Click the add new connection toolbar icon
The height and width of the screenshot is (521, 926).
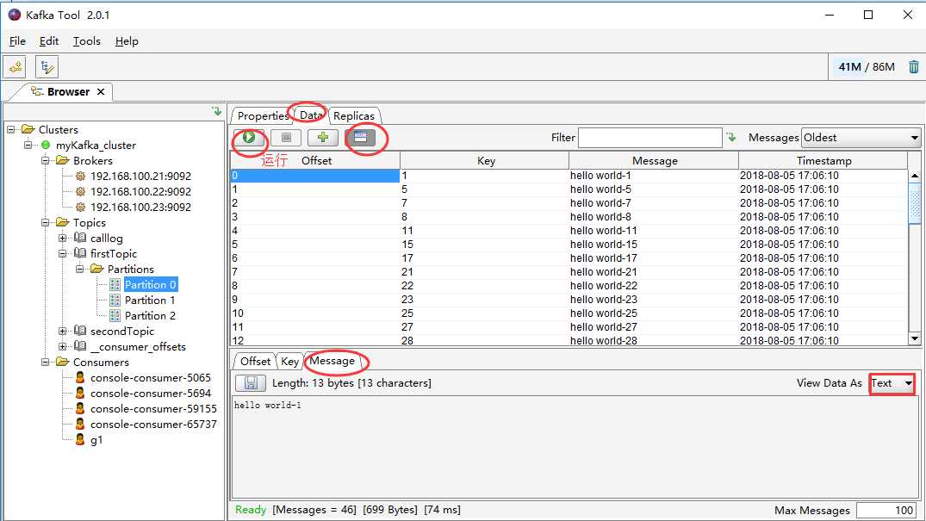coord(16,67)
